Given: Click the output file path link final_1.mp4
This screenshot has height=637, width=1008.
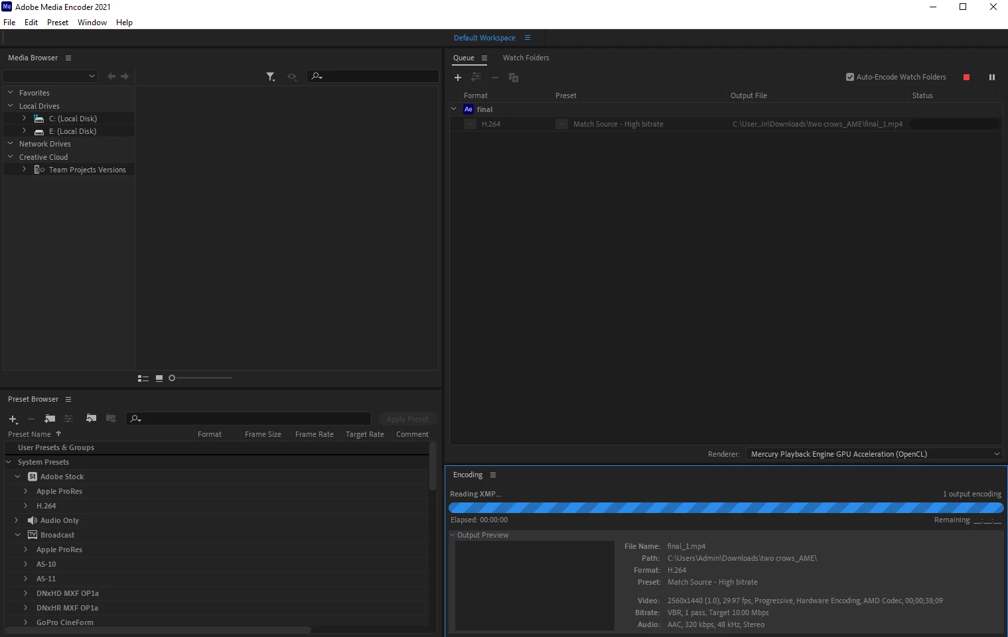Looking at the screenshot, I should pyautogui.click(x=818, y=124).
